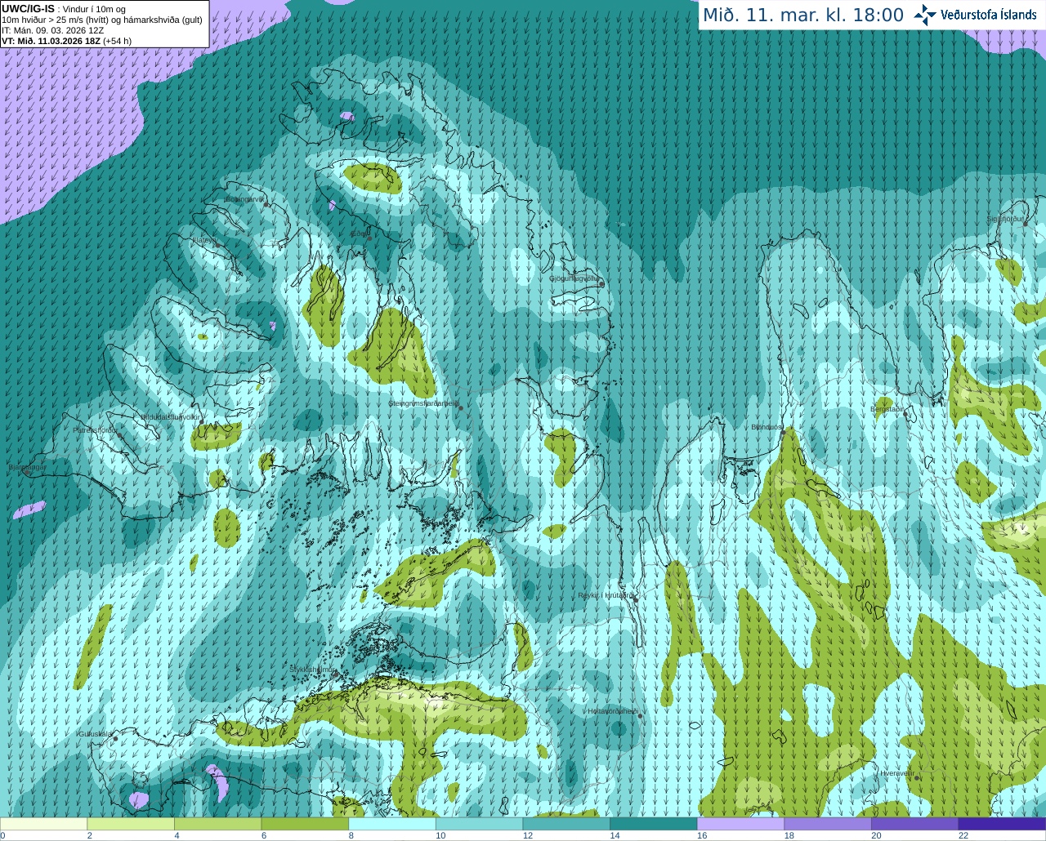
Task: Click the 16–18 m/s lavender legend swatch
Action: [740, 824]
